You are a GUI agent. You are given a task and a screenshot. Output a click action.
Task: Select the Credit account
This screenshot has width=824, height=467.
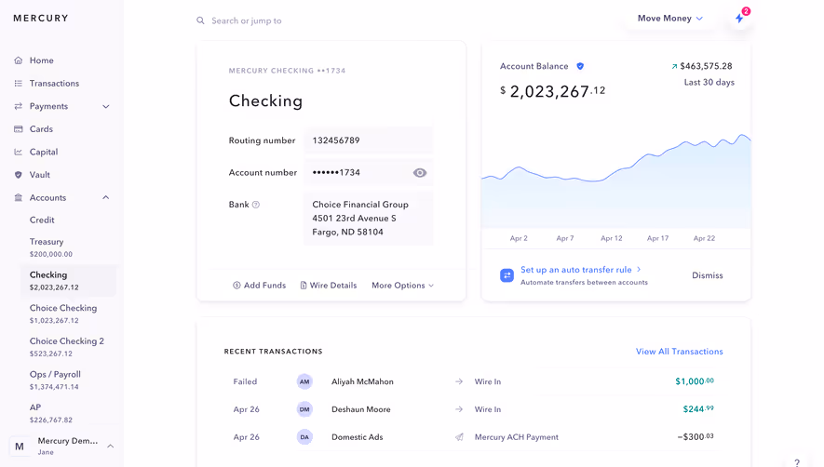coord(42,220)
